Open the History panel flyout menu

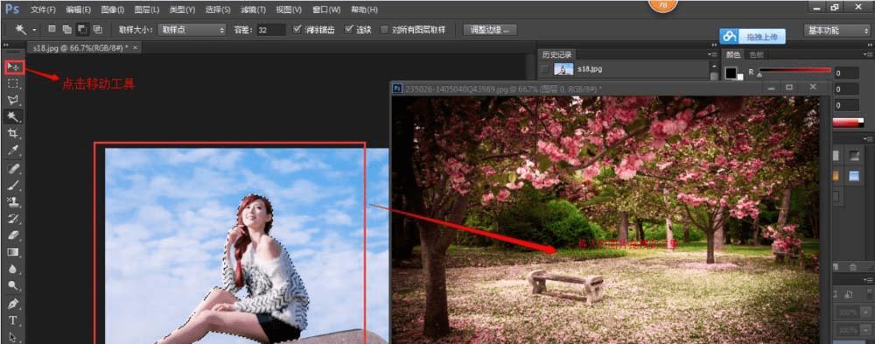pos(712,54)
